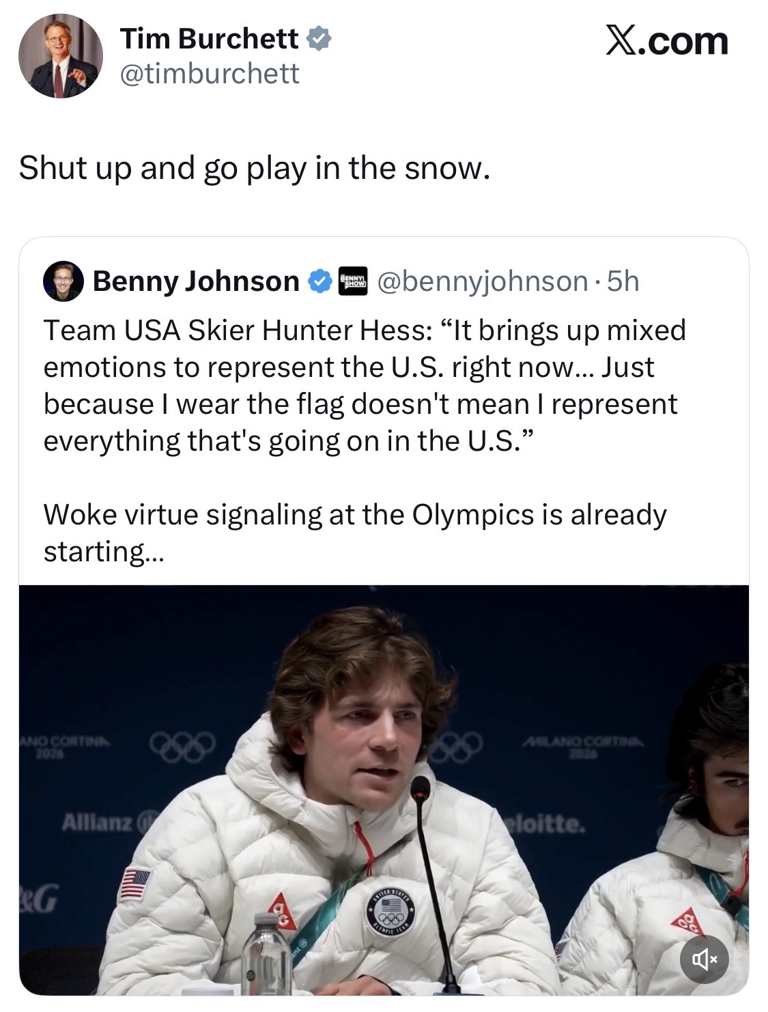Open Tim Burchett's profile avatar
Image resolution: width=768 pixels, height=1012 pixels.
pos(60,55)
